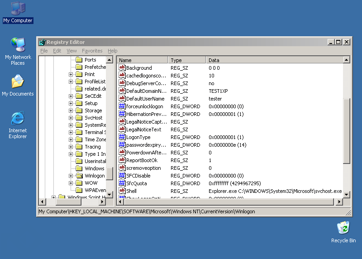The image size is (362, 259).
Task: Open the Recycle Bin desktop icon
Action: 343,228
